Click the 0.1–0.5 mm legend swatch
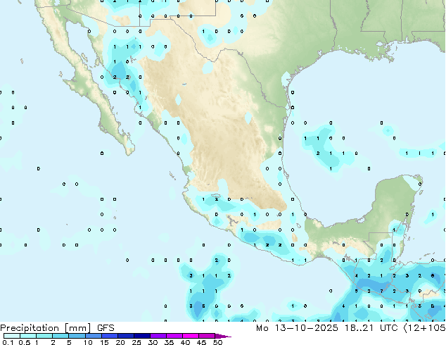 coord(12,336)
